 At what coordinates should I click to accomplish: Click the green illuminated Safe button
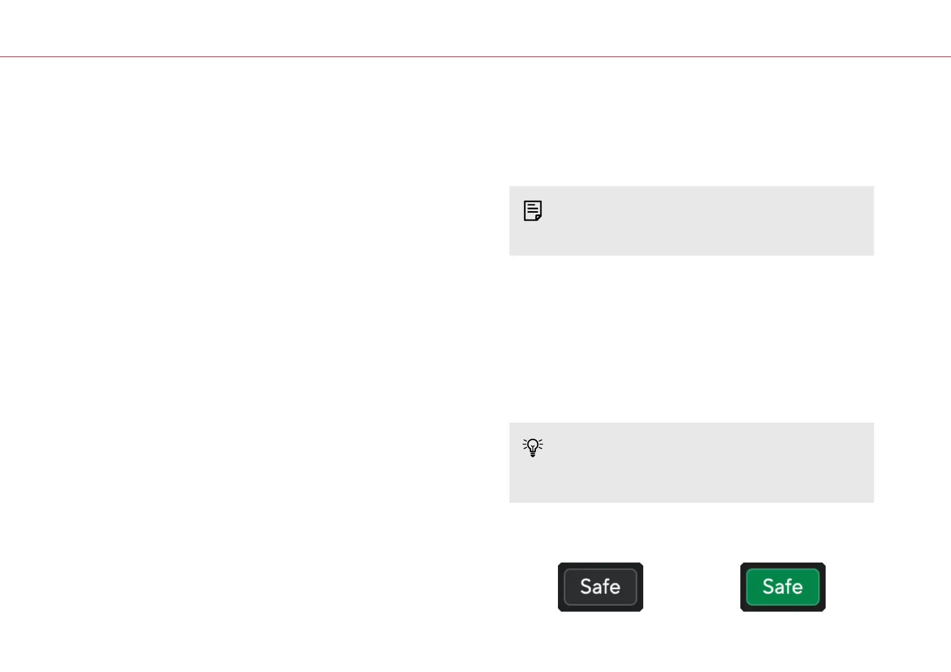[783, 587]
